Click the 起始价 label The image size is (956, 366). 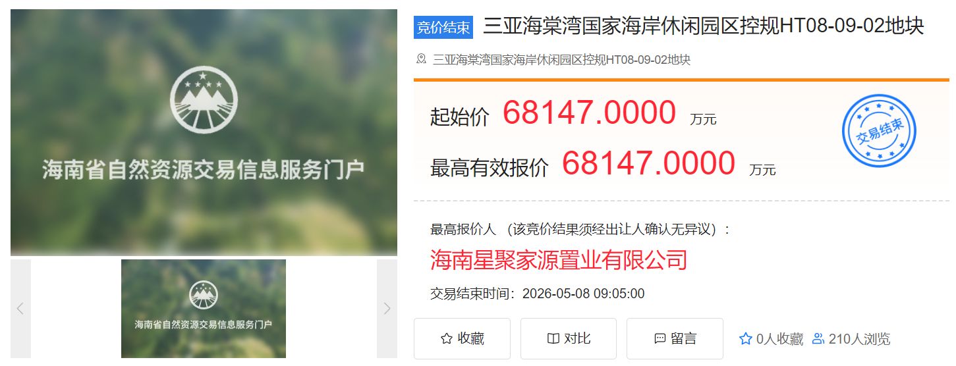[460, 117]
